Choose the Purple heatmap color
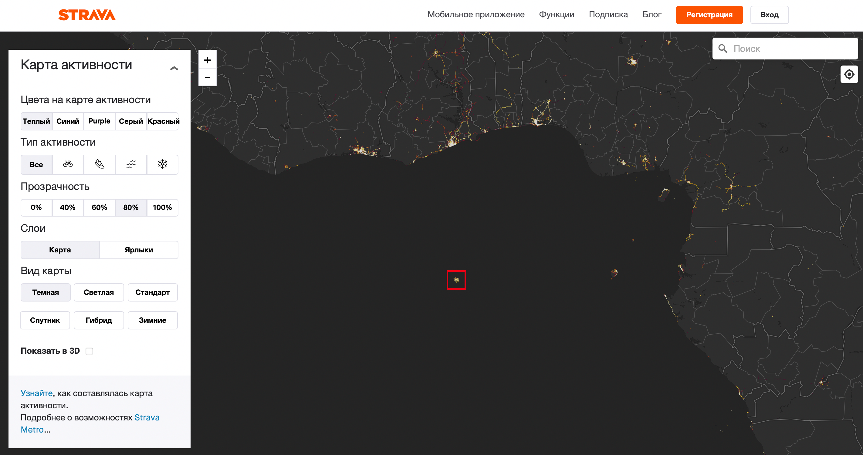The width and height of the screenshot is (863, 455). [100, 121]
